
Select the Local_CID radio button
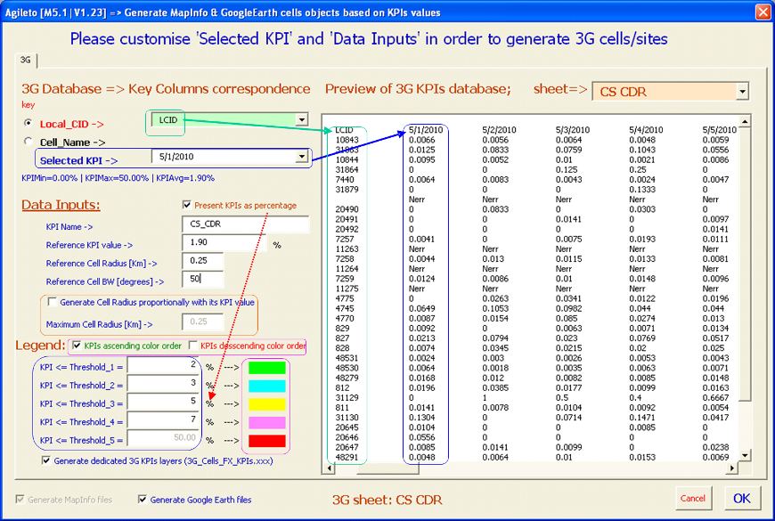tap(29, 124)
